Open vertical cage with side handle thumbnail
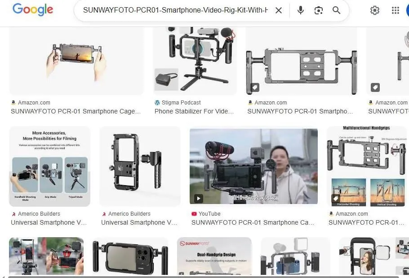The width and height of the screenshot is (409, 278). tap(140, 166)
